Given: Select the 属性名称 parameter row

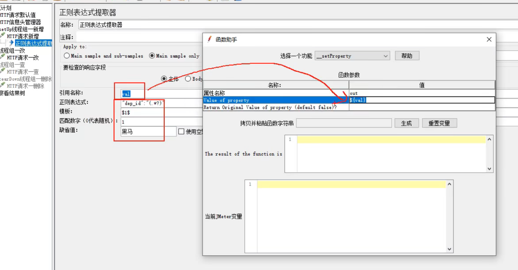Looking at the screenshot, I should point(276,93).
